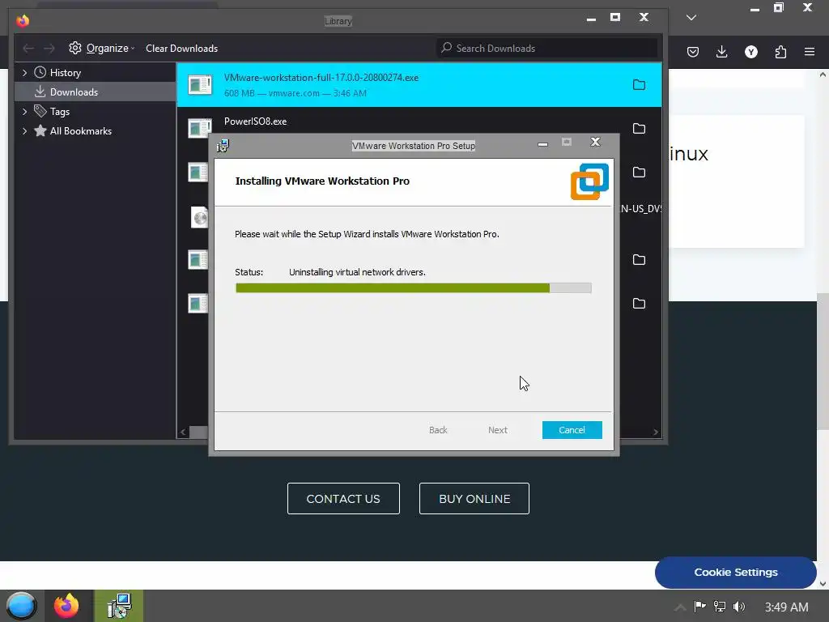Click the PowerISO8.exe file icon
This screenshot has width=829, height=622.
point(200,127)
